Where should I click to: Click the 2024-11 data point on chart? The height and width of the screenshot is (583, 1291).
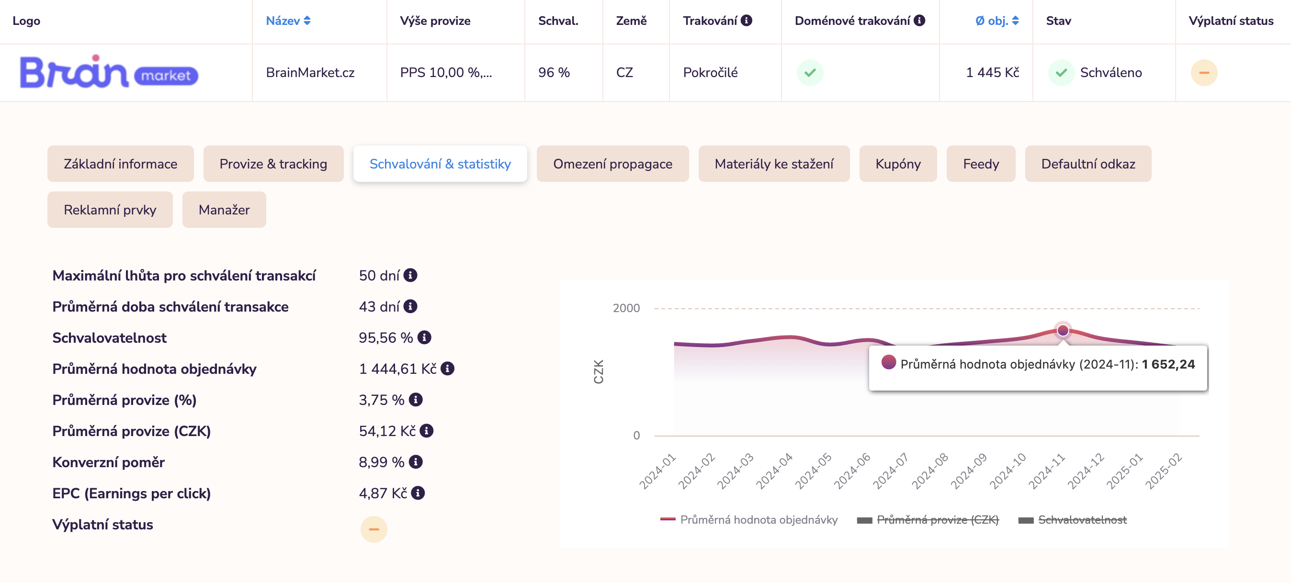[1063, 330]
